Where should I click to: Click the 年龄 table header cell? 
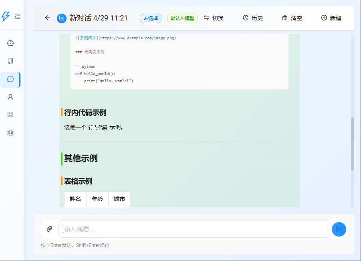(x=97, y=199)
